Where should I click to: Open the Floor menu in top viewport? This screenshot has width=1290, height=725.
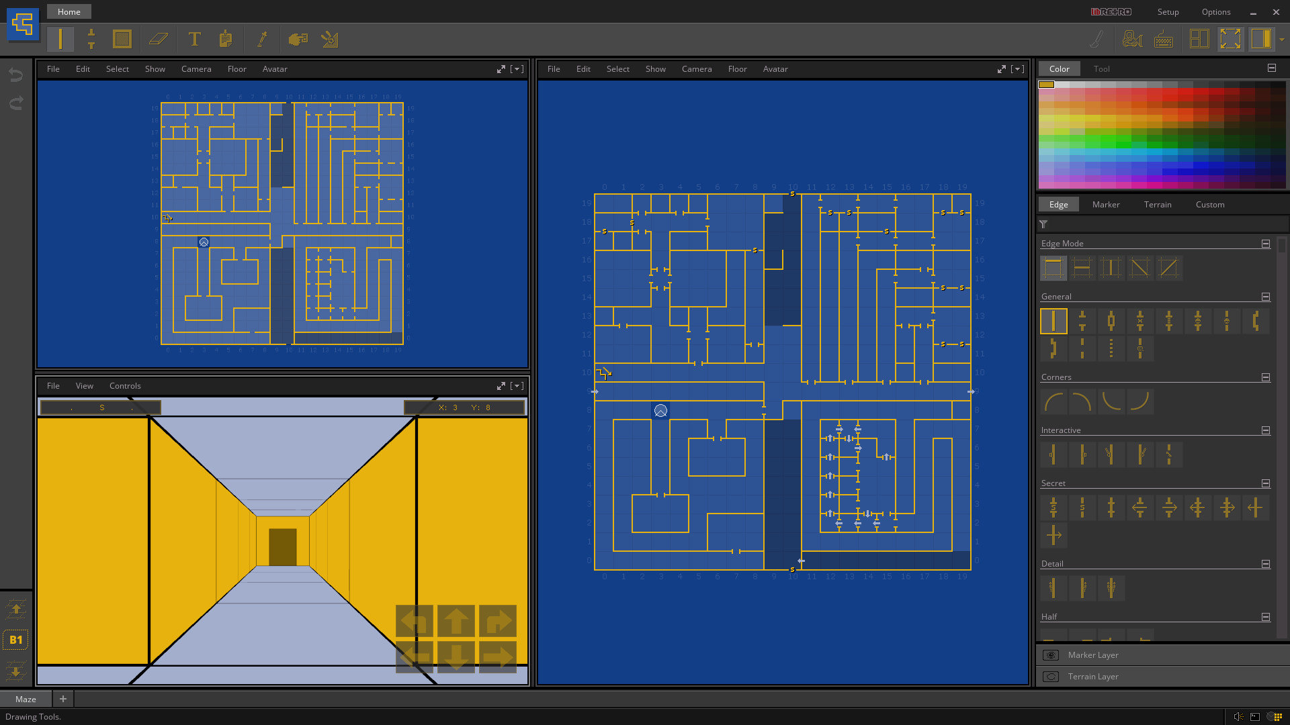(236, 68)
